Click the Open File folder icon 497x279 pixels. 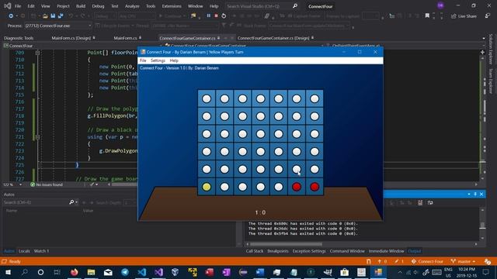45,15
